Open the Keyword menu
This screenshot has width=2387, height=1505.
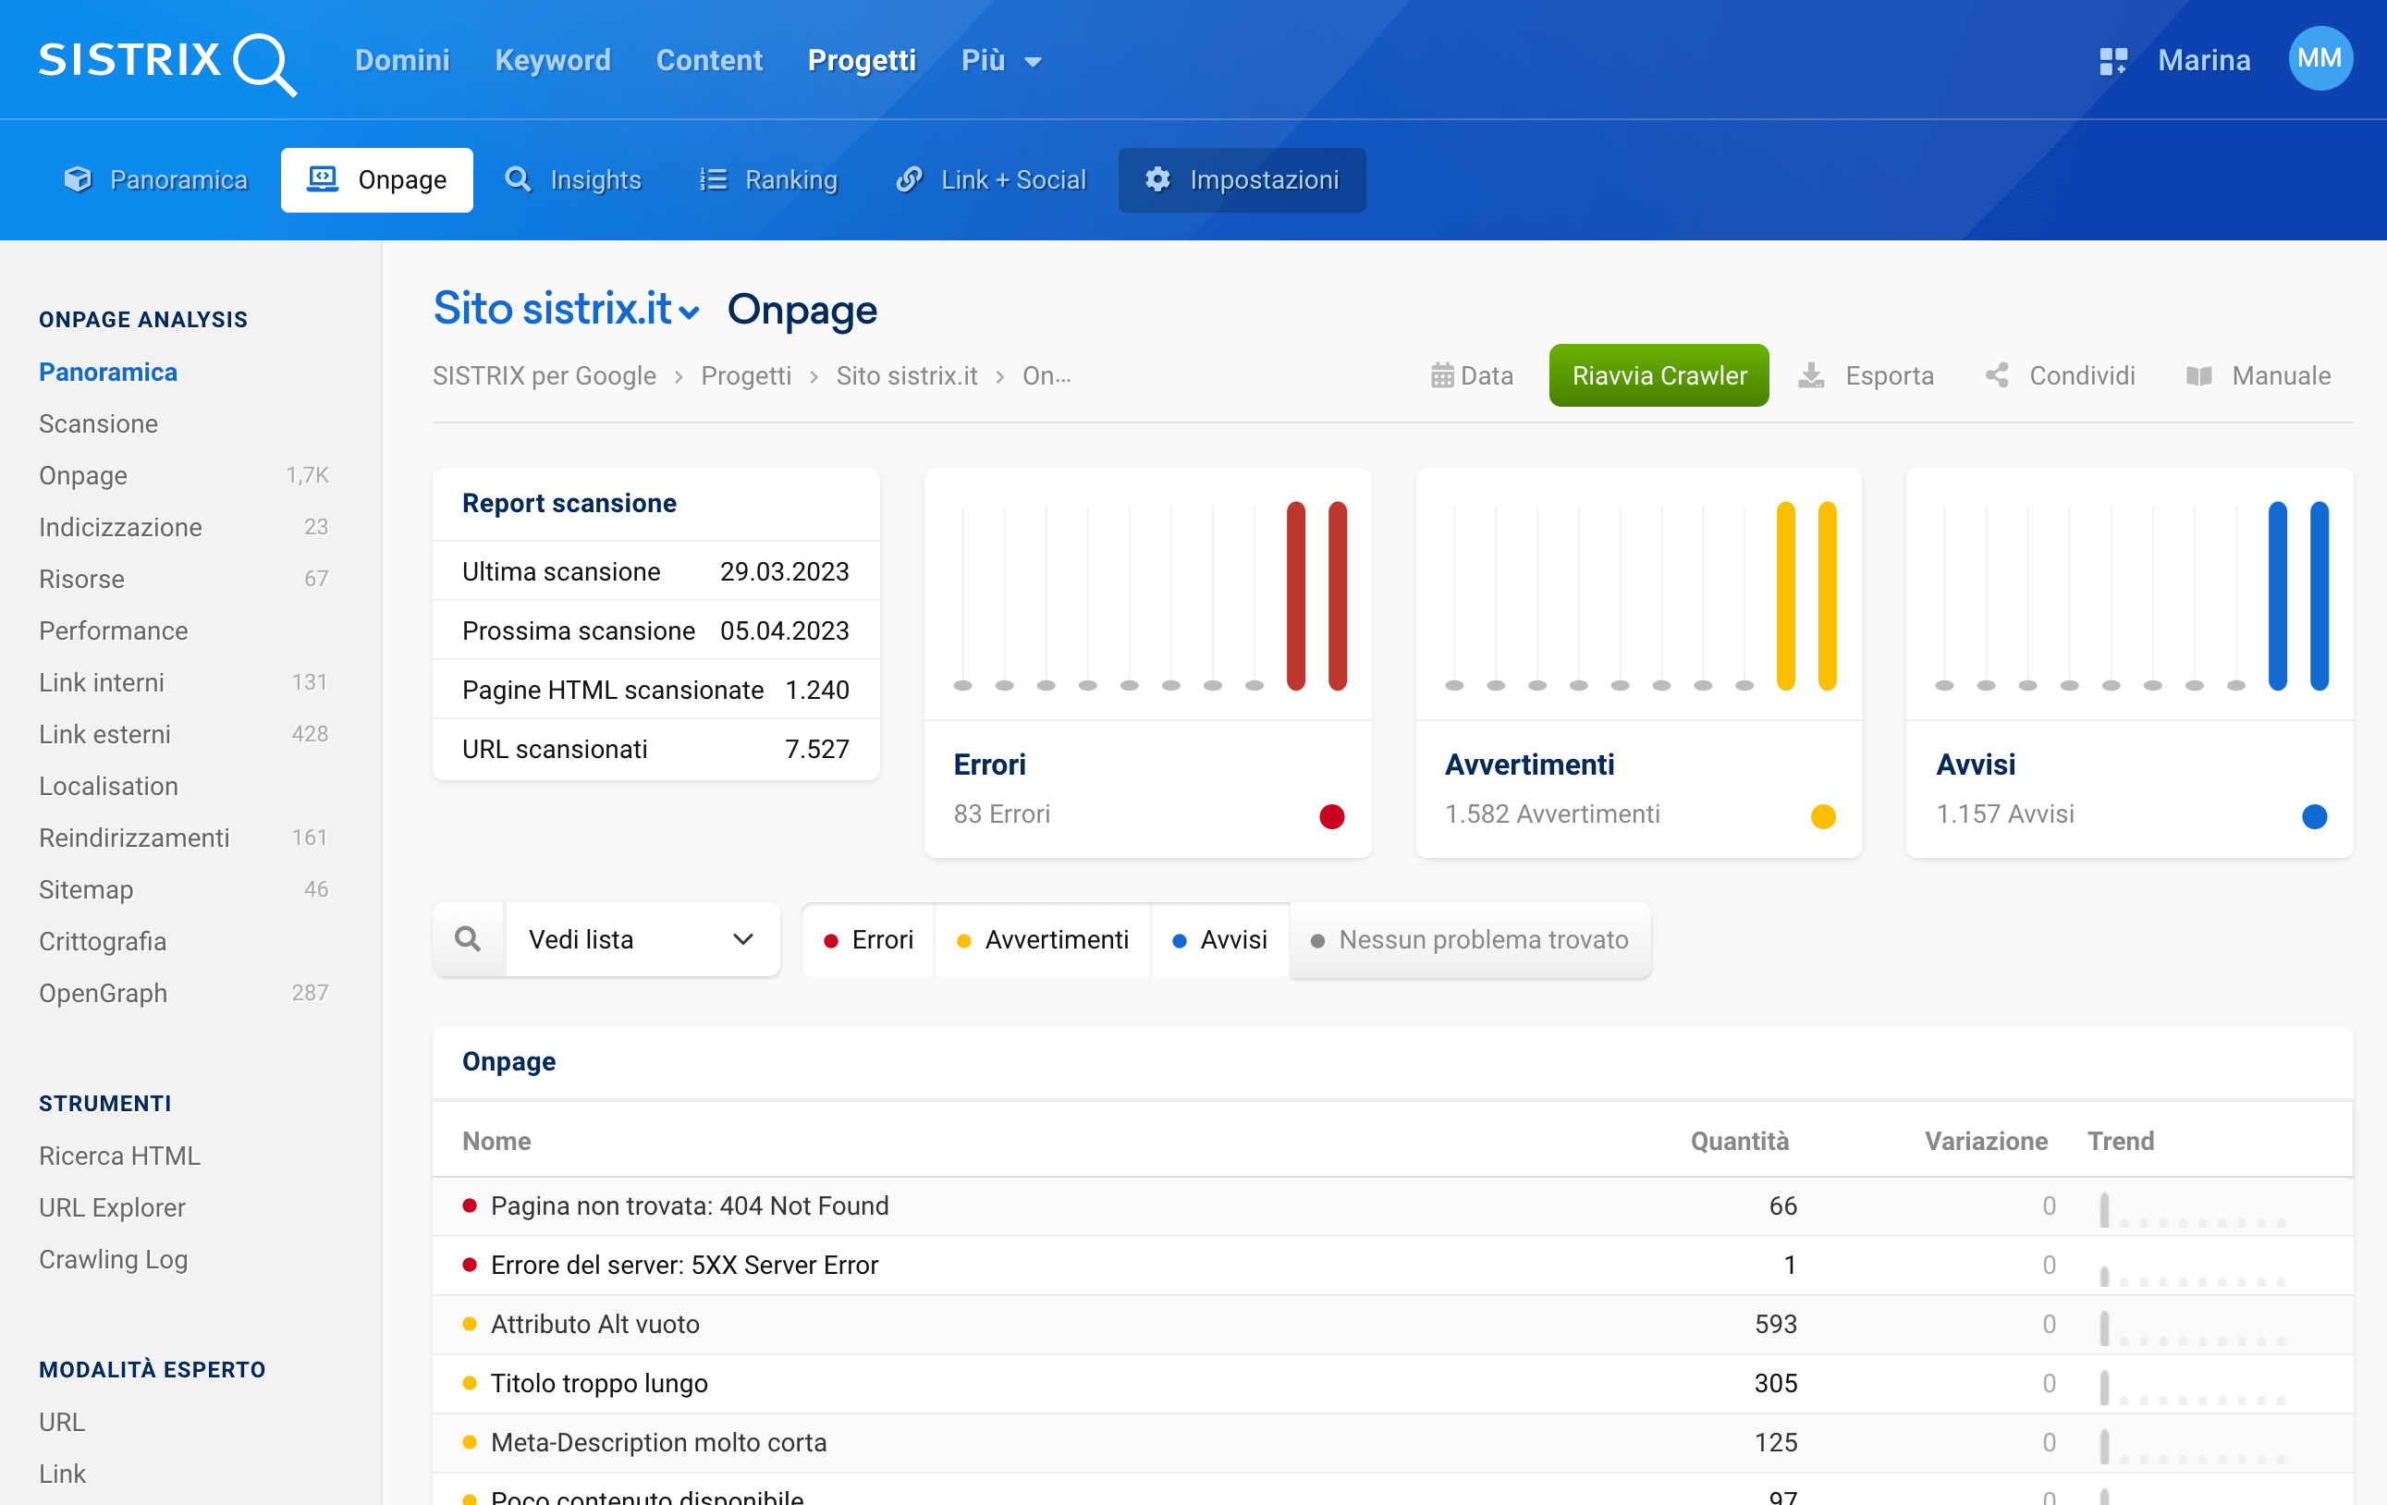coord(553,60)
